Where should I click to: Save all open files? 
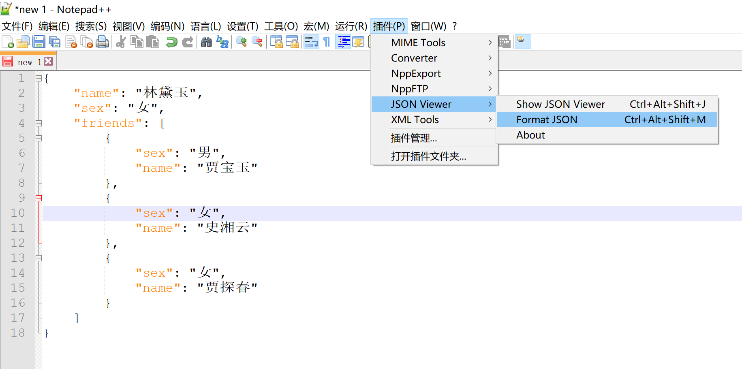coord(55,42)
